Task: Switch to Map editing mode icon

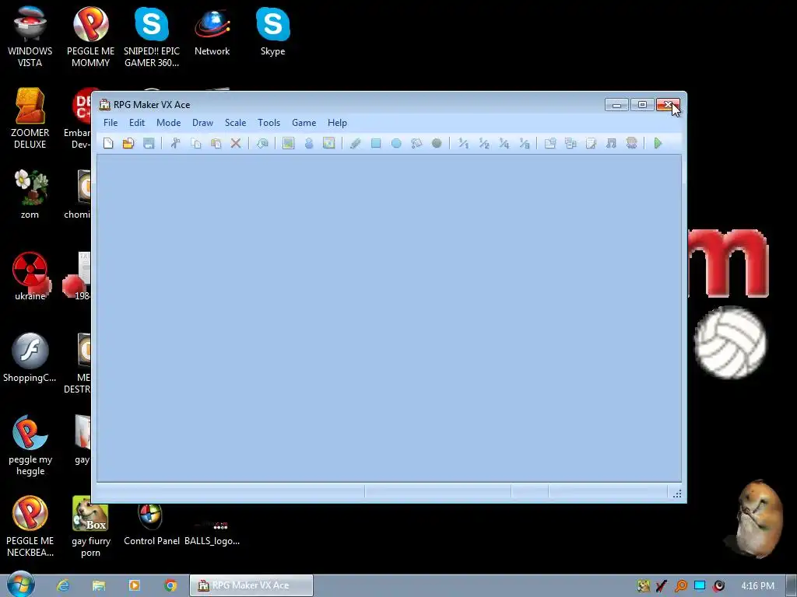Action: point(288,143)
